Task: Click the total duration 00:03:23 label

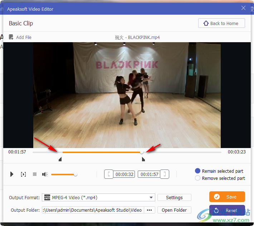Action: pyautogui.click(x=237, y=152)
